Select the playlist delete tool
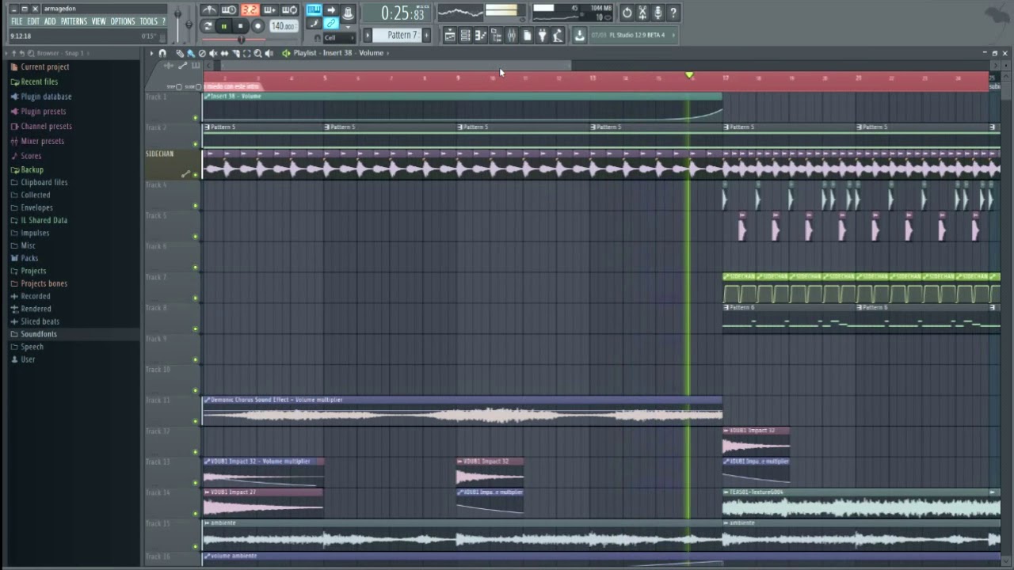The height and width of the screenshot is (570, 1014). 202,53
